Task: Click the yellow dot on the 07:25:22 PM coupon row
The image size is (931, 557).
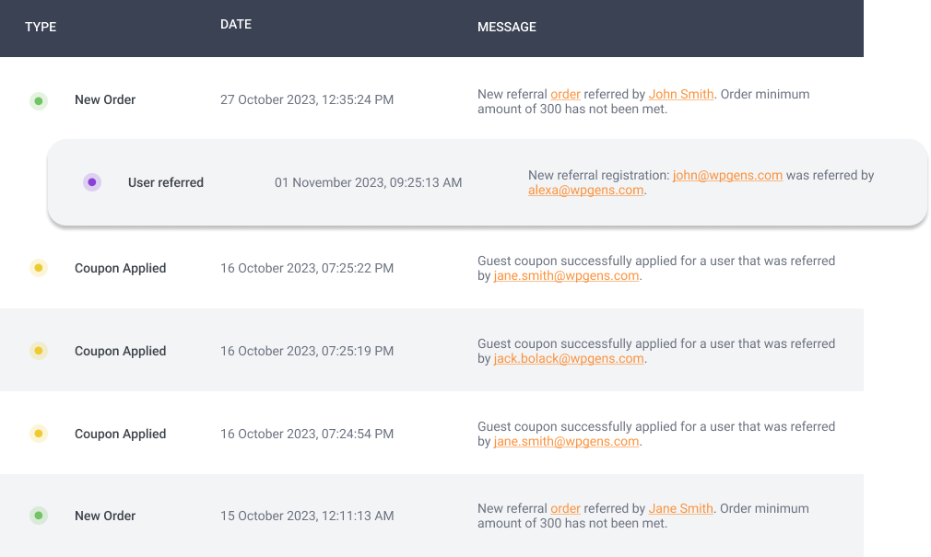Action: [x=39, y=268]
